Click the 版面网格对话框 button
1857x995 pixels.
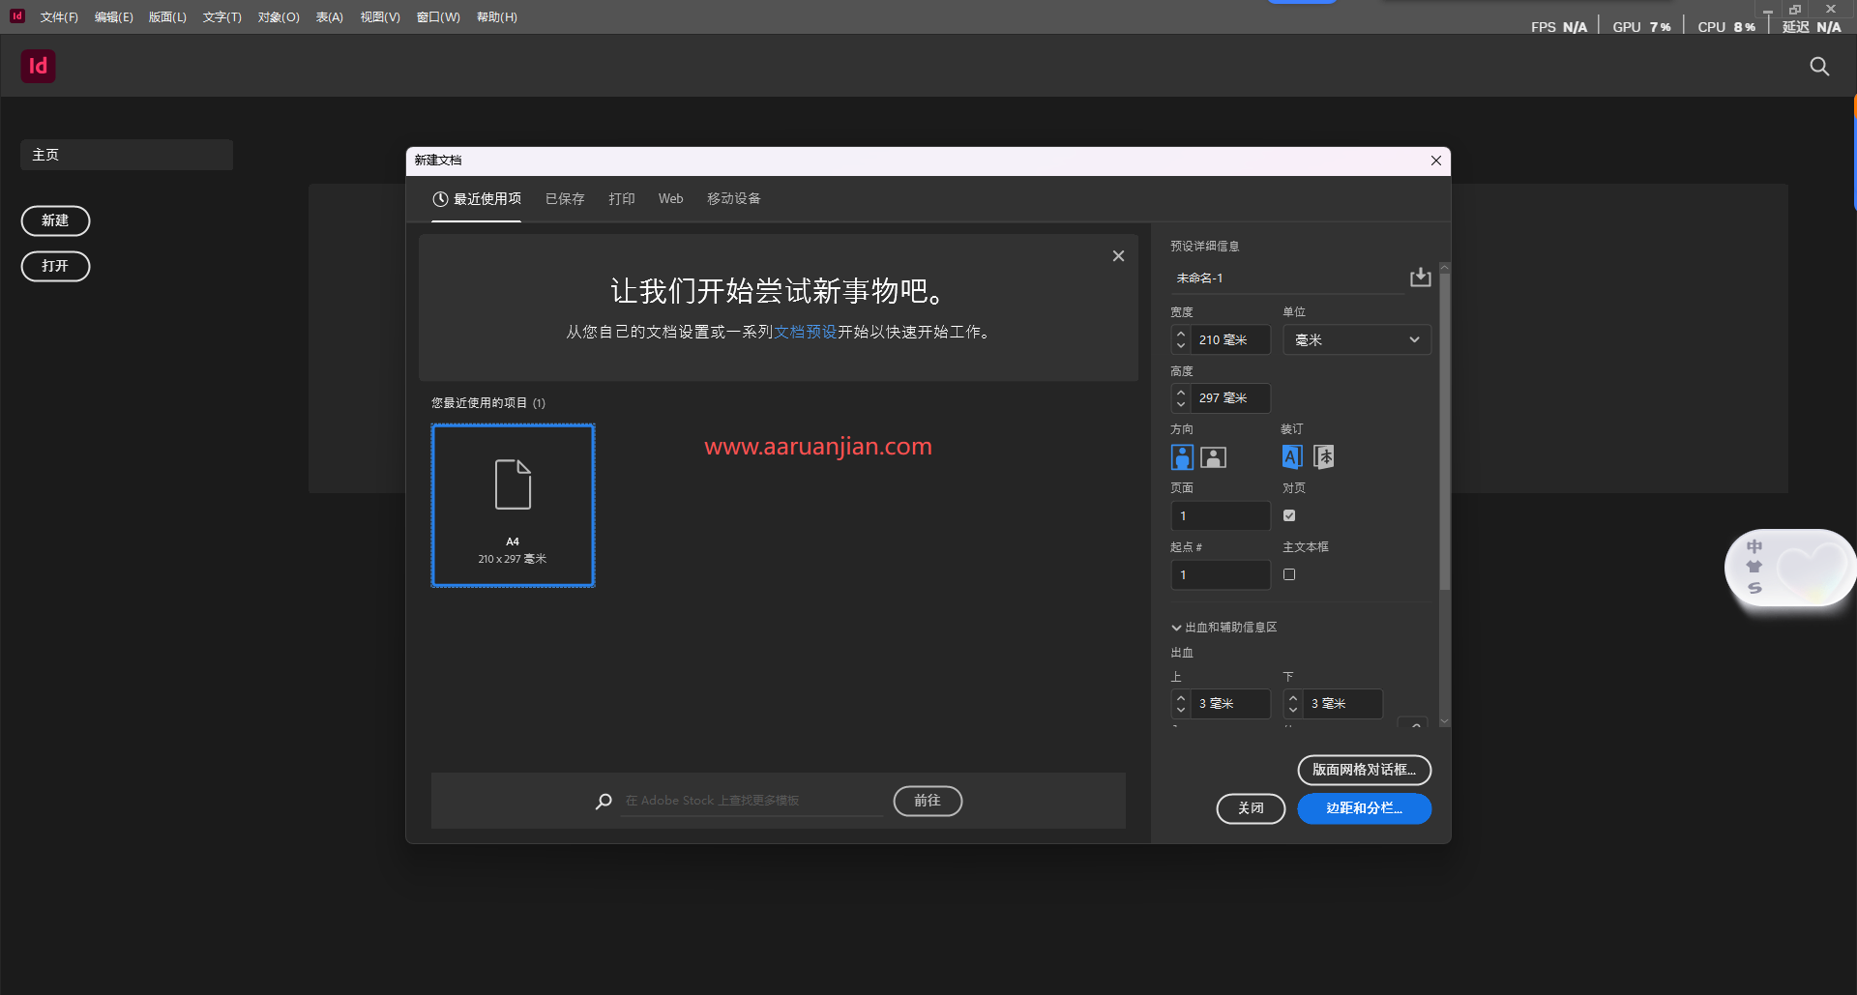coord(1364,770)
